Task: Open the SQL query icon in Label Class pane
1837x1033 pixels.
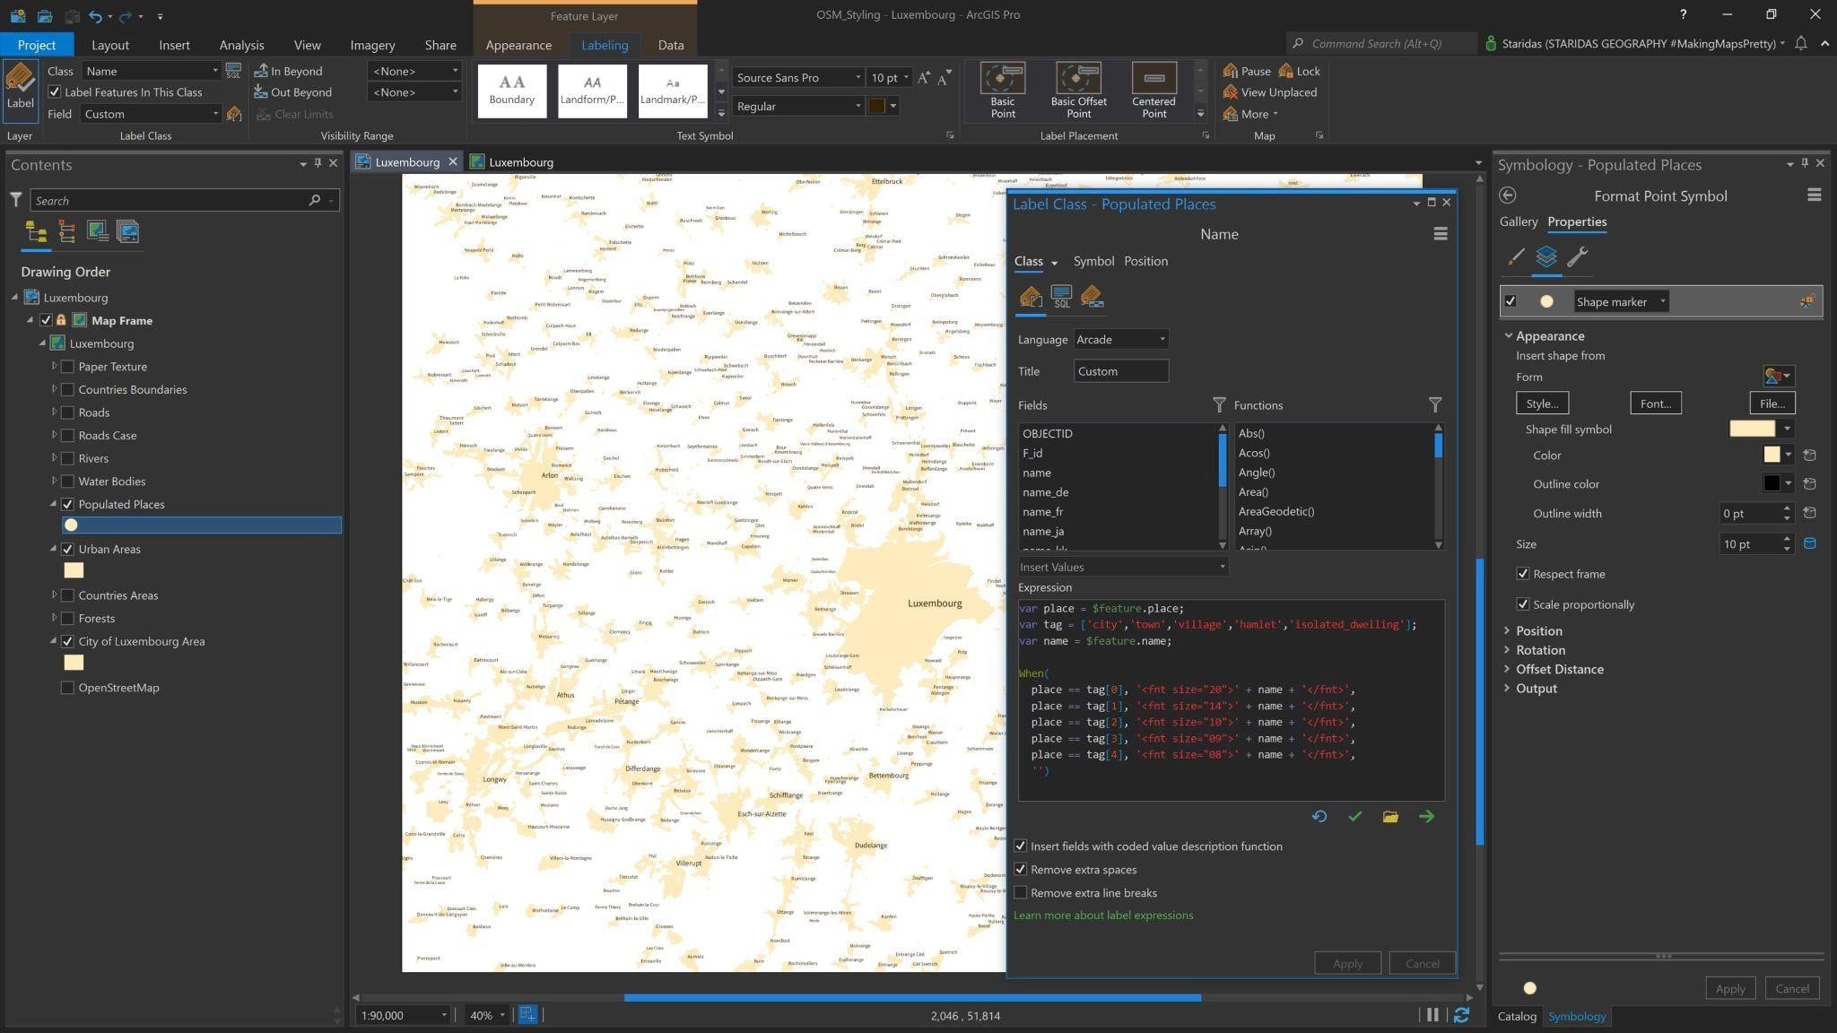Action: click(1061, 297)
